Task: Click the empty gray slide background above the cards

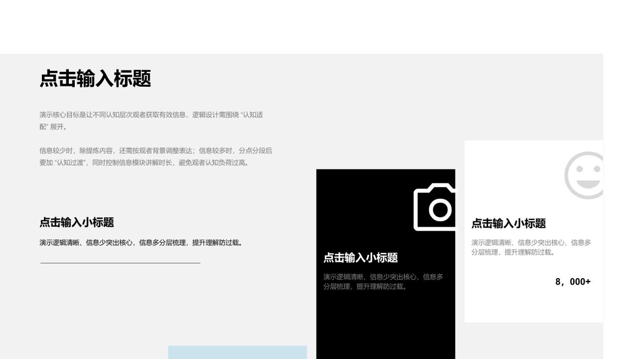Action: click(399, 100)
